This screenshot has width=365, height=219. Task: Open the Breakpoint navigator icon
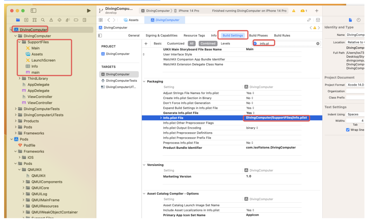(x=76, y=20)
